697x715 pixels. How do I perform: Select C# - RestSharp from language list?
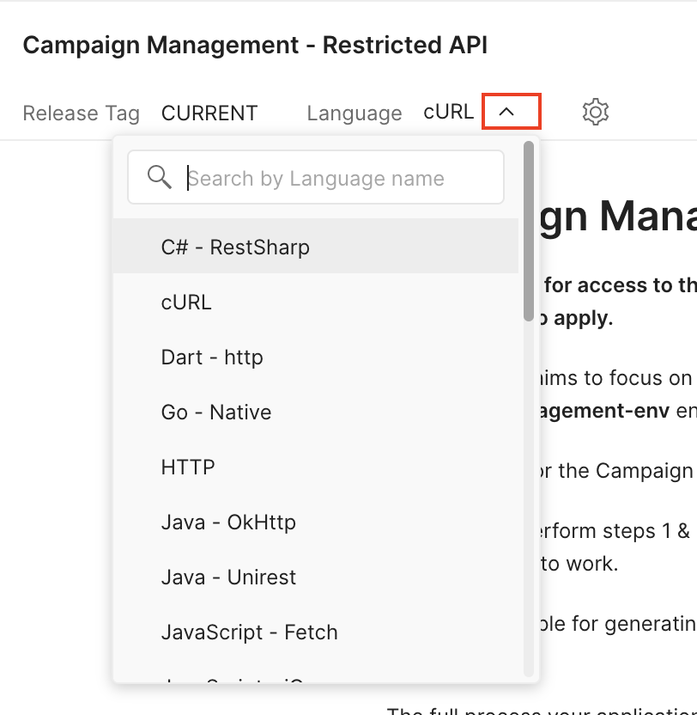(316, 247)
